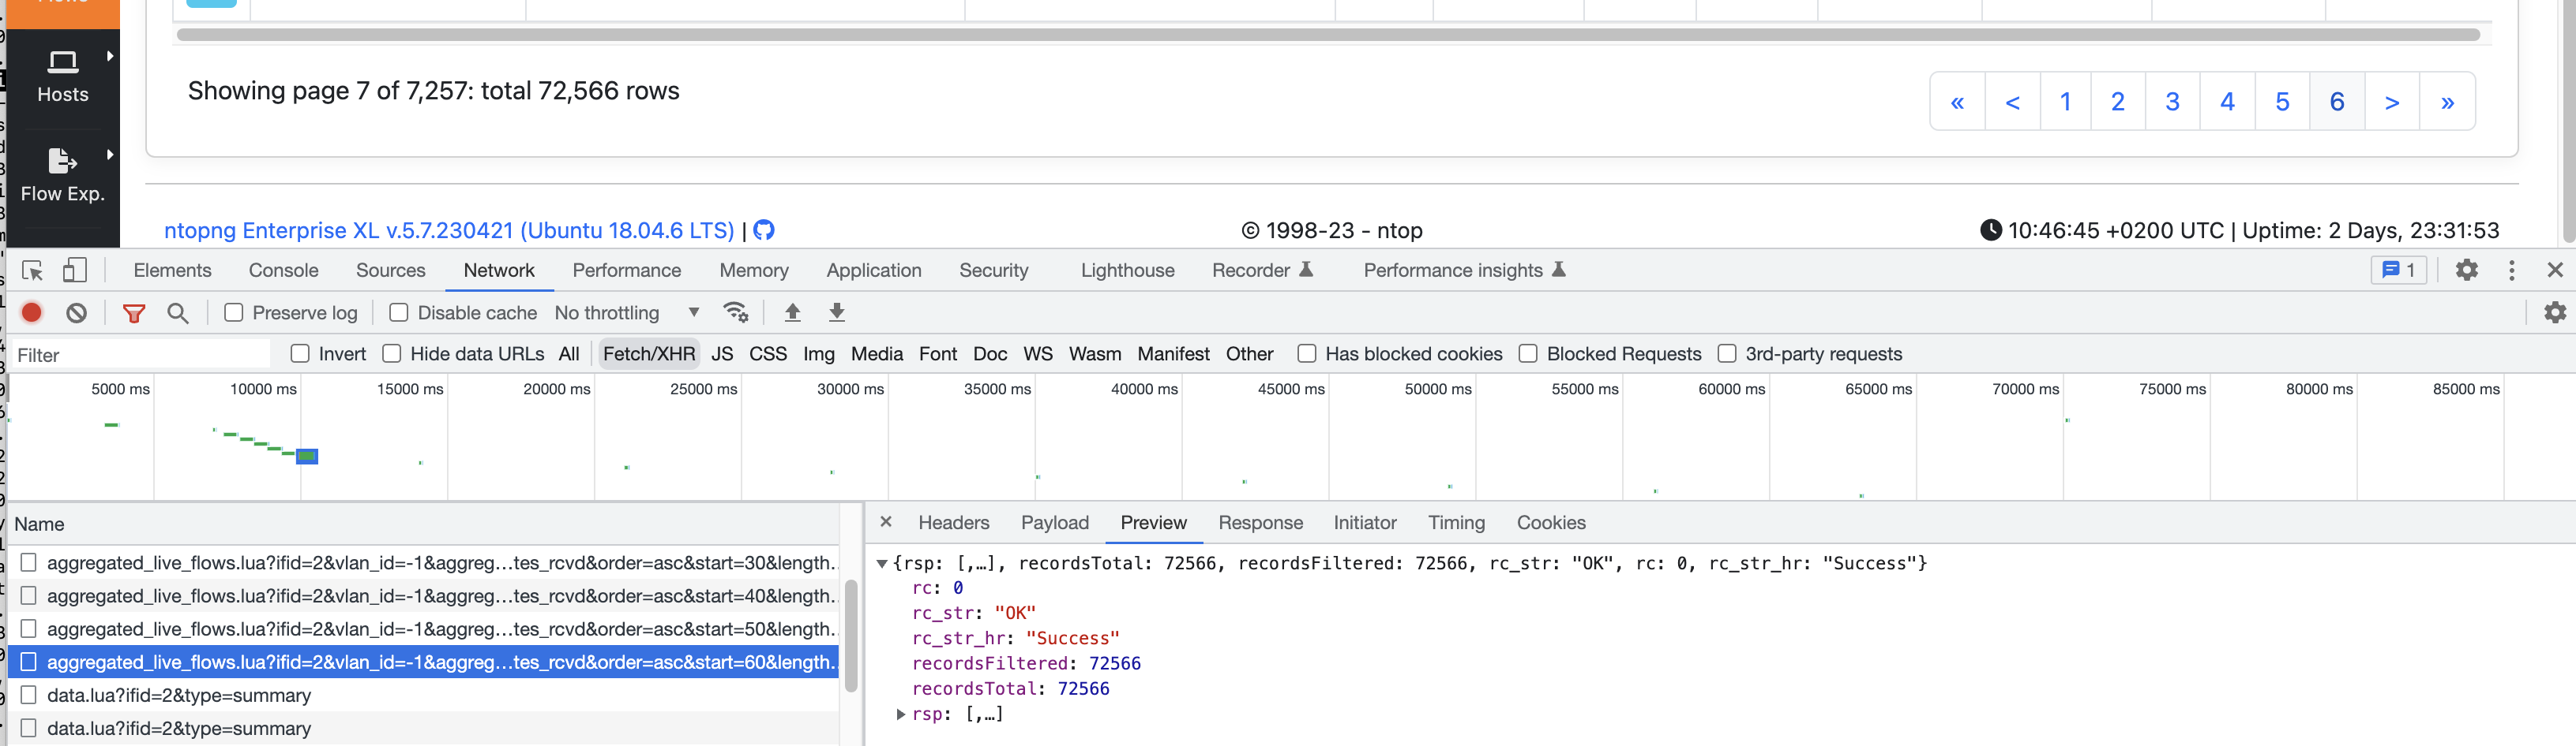The image size is (2576, 746).
Task: Enable the Disable cache checkbox
Action: pos(398,312)
